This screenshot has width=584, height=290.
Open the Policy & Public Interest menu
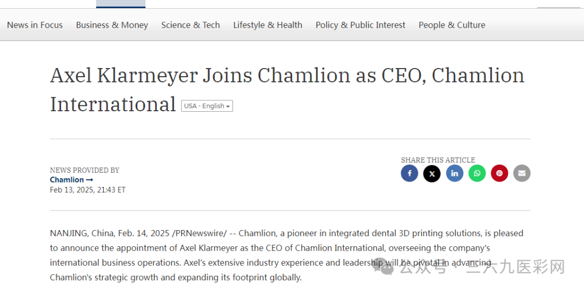[361, 25]
